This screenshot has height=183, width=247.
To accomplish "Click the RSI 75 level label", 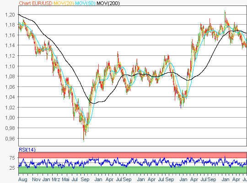I will [12, 158].
